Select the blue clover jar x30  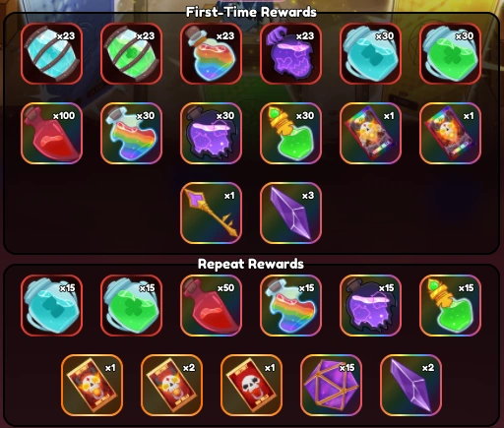pos(370,53)
